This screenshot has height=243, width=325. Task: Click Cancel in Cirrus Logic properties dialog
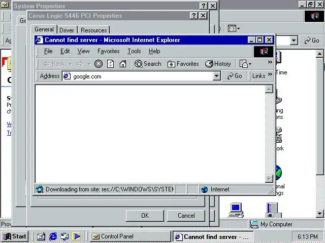tap(186, 216)
